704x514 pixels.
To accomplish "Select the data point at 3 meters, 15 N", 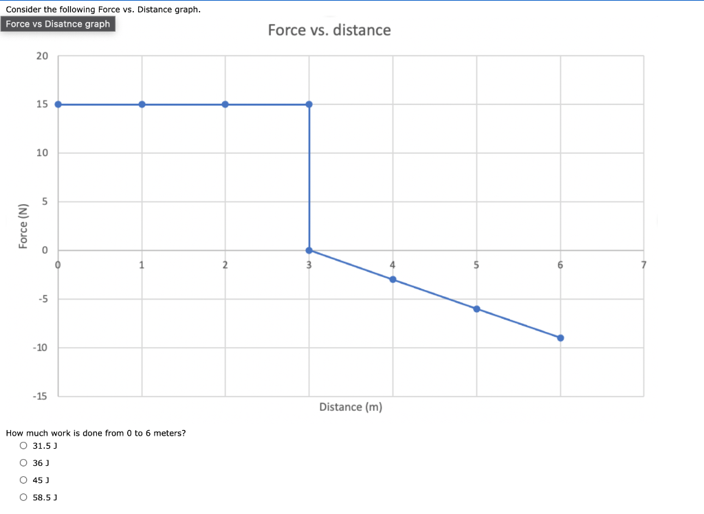I will click(309, 104).
